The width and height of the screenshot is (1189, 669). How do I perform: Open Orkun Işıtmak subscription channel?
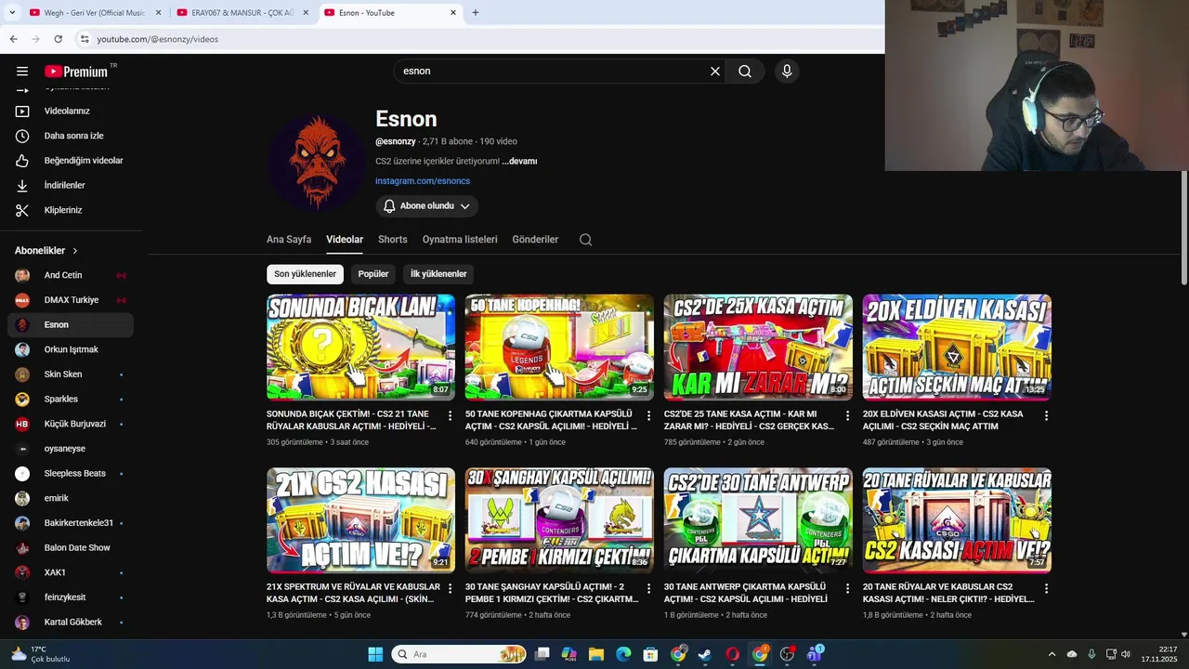click(x=71, y=349)
